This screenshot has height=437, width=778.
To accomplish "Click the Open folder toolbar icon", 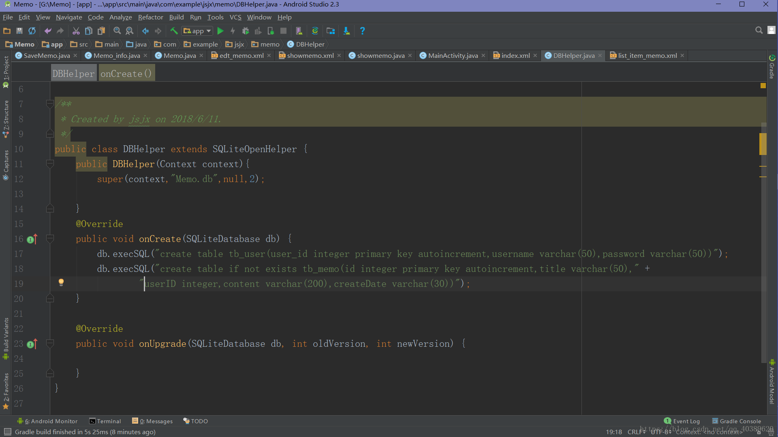I will click(7, 31).
